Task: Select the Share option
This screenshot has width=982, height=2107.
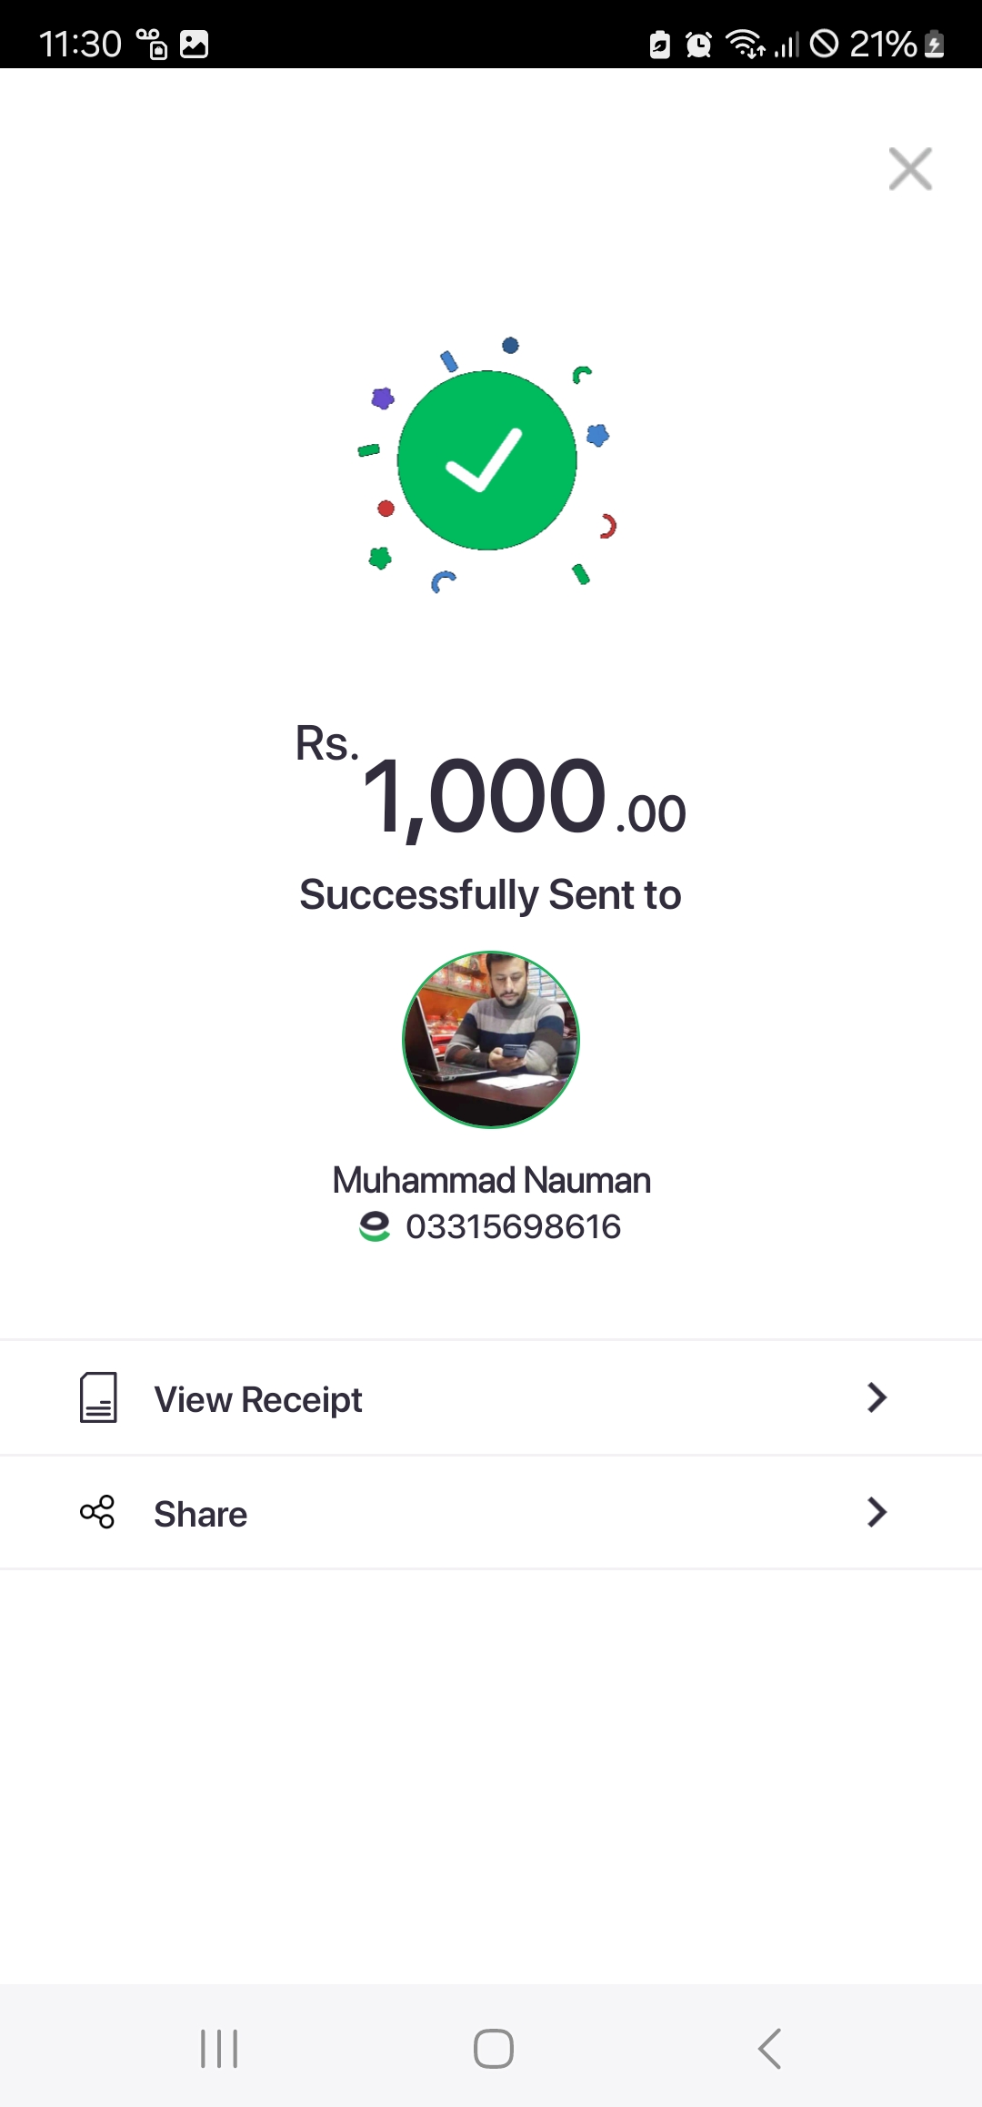Action: coord(201,1514)
